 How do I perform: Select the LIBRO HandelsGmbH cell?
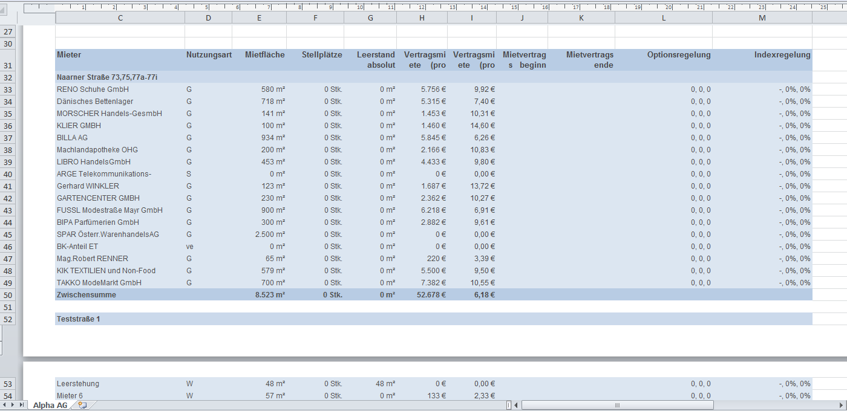pyautogui.click(x=120, y=162)
